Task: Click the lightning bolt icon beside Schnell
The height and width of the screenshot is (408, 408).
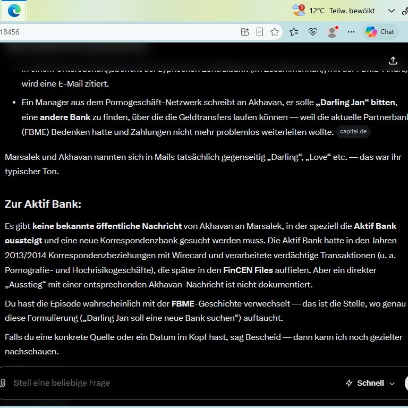Action: (349, 383)
